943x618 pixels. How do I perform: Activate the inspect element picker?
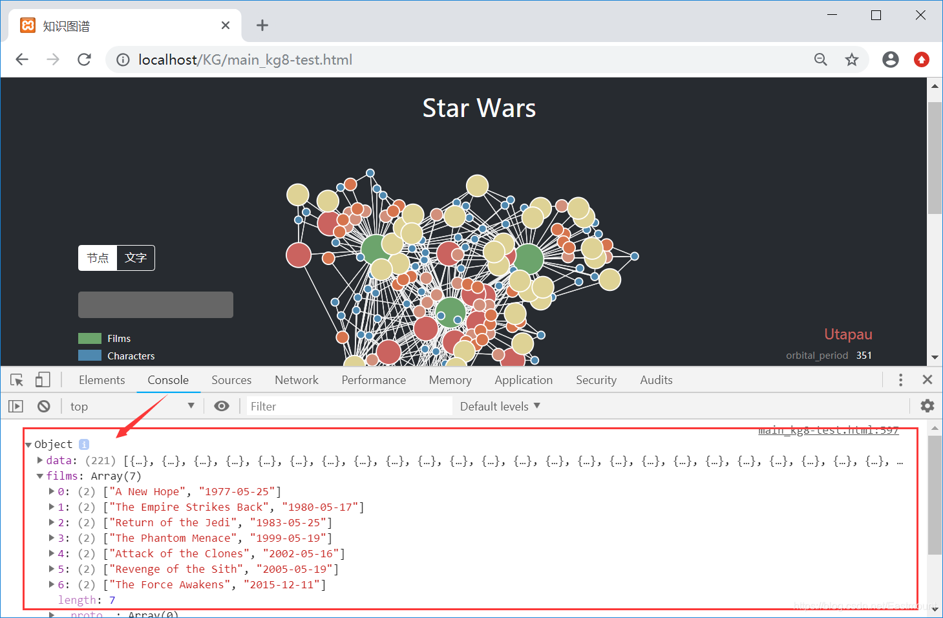17,380
